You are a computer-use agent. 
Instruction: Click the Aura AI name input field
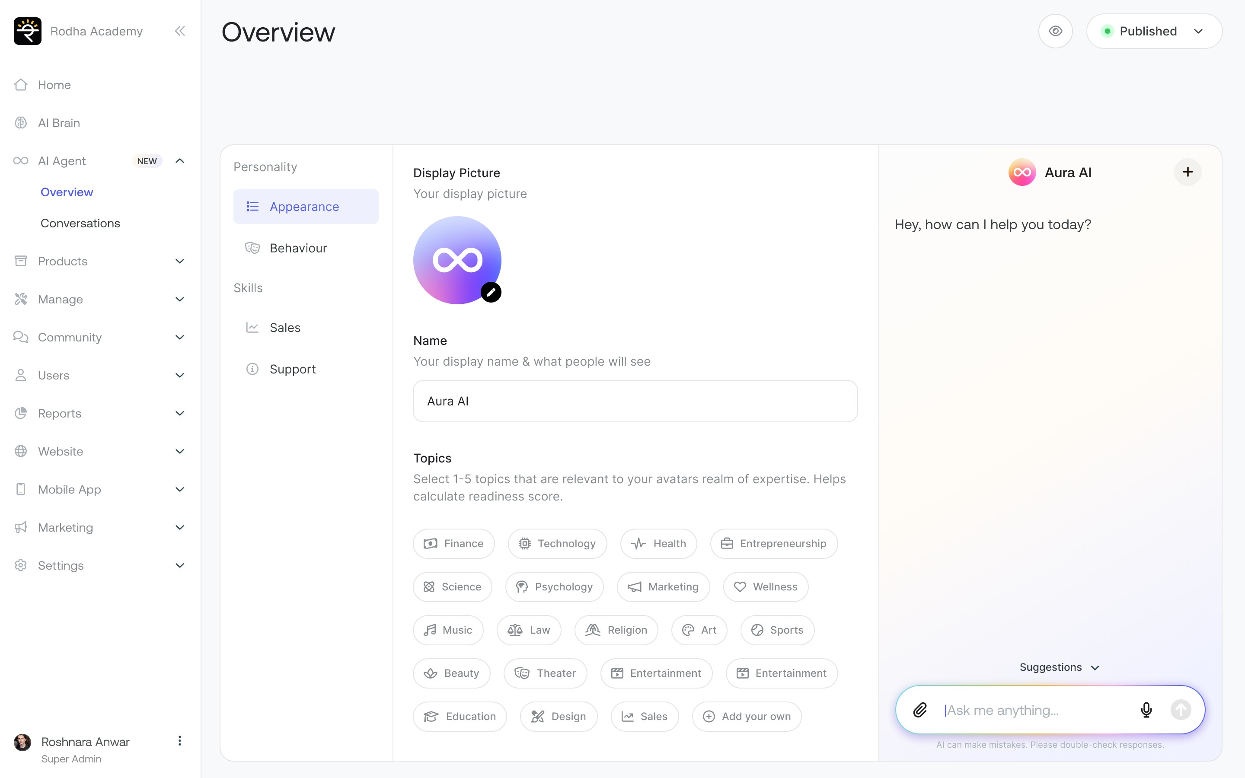click(x=635, y=402)
